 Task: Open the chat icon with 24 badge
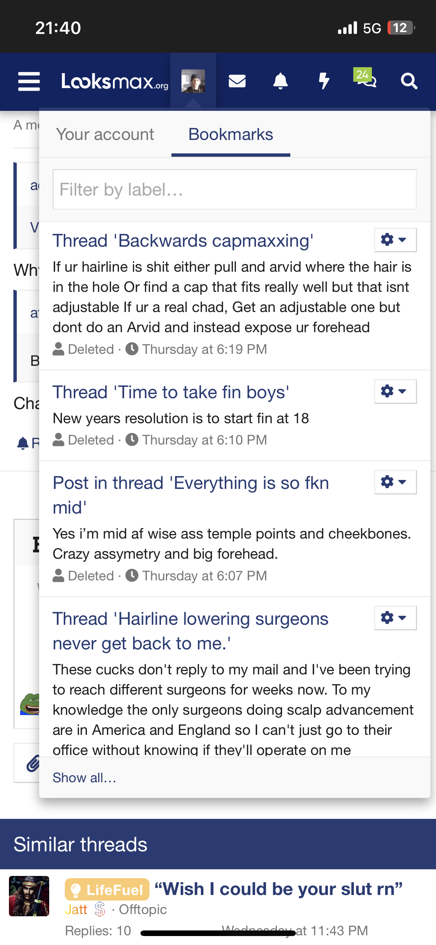tap(366, 78)
